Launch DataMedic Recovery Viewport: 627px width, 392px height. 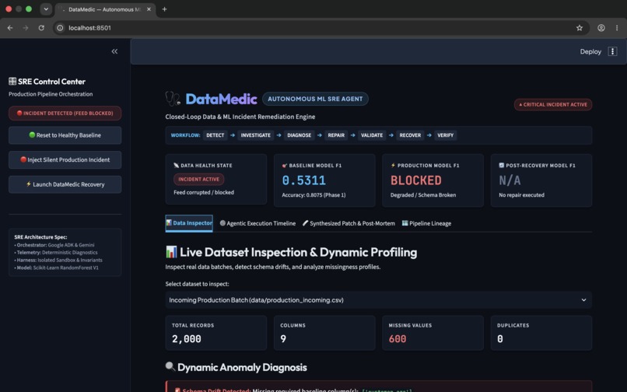pyautogui.click(x=65, y=184)
